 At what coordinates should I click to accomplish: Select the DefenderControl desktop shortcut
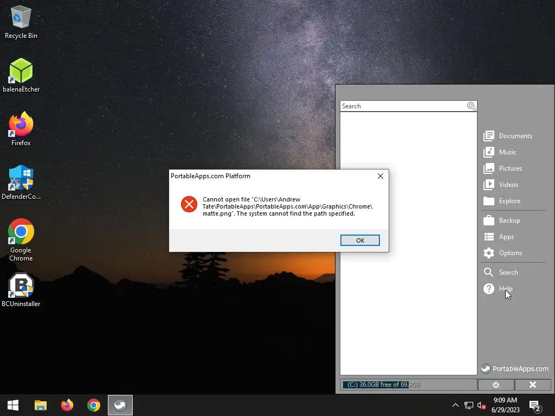pyautogui.click(x=21, y=183)
